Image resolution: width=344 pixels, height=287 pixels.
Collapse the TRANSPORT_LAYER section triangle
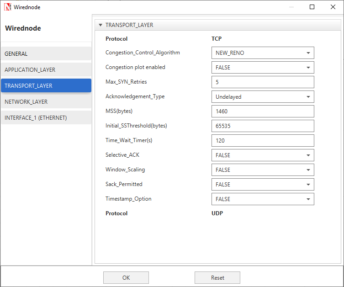[101, 25]
